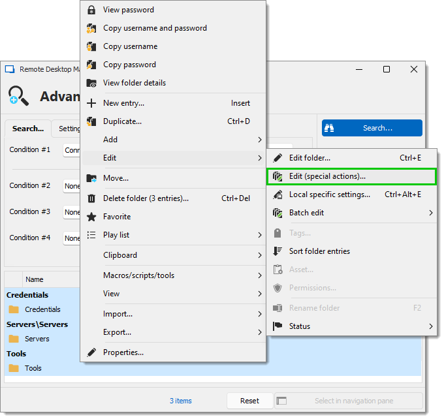
Task: Click the Delete folder trash icon
Action: (91, 198)
